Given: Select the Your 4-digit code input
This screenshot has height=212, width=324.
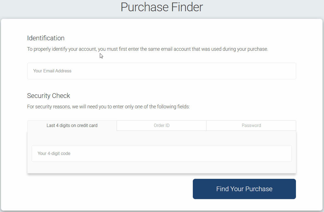Looking at the screenshot, I should 161,153.
